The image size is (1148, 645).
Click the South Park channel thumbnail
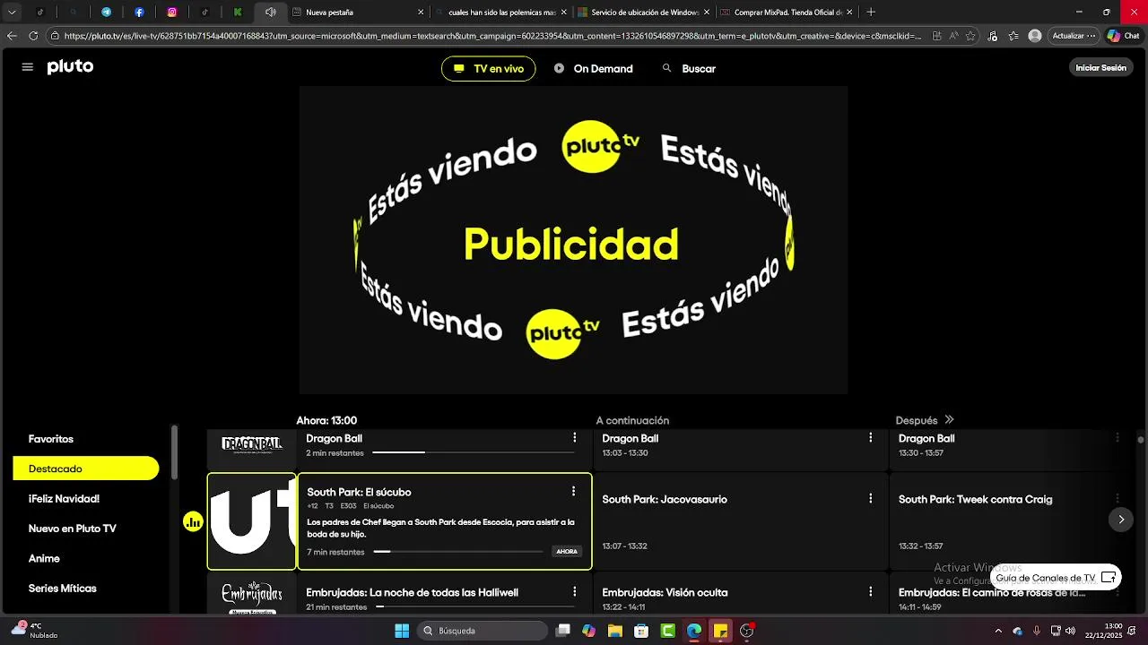click(252, 521)
